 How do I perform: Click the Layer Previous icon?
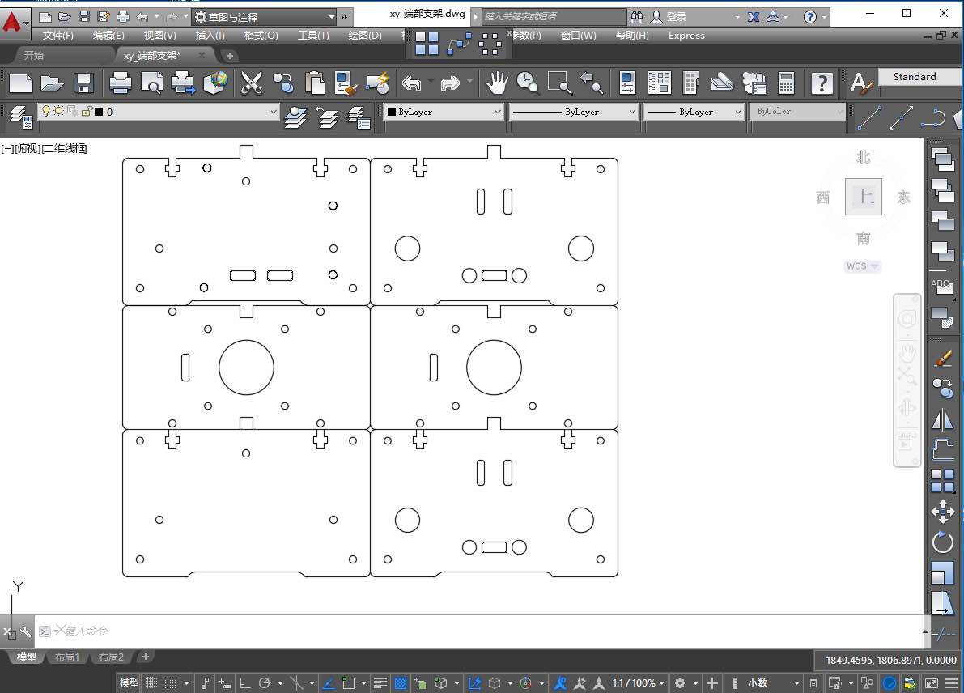point(327,116)
